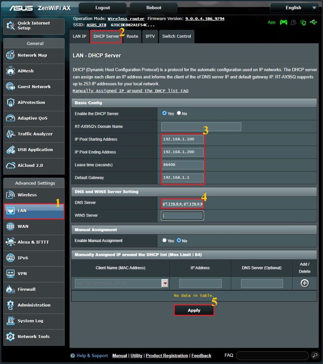Switch to the IPTV tab

pyautogui.click(x=150, y=36)
